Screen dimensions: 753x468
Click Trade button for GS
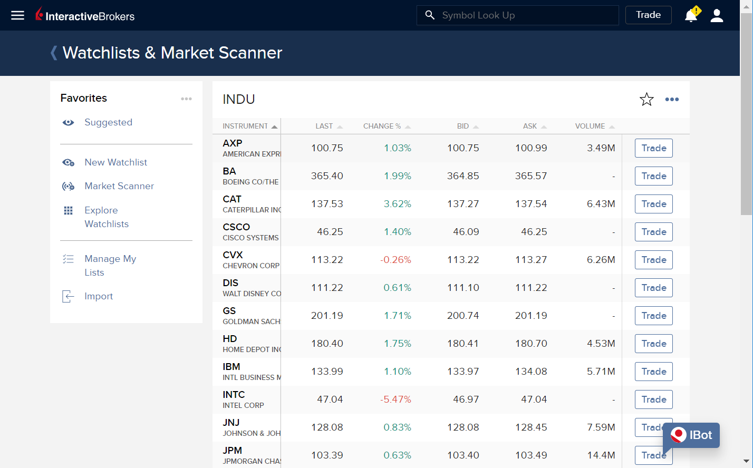(x=654, y=316)
